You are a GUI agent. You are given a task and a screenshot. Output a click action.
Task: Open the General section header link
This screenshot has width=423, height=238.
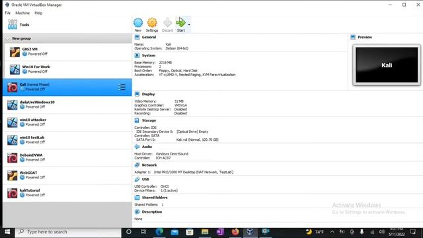[x=149, y=37]
